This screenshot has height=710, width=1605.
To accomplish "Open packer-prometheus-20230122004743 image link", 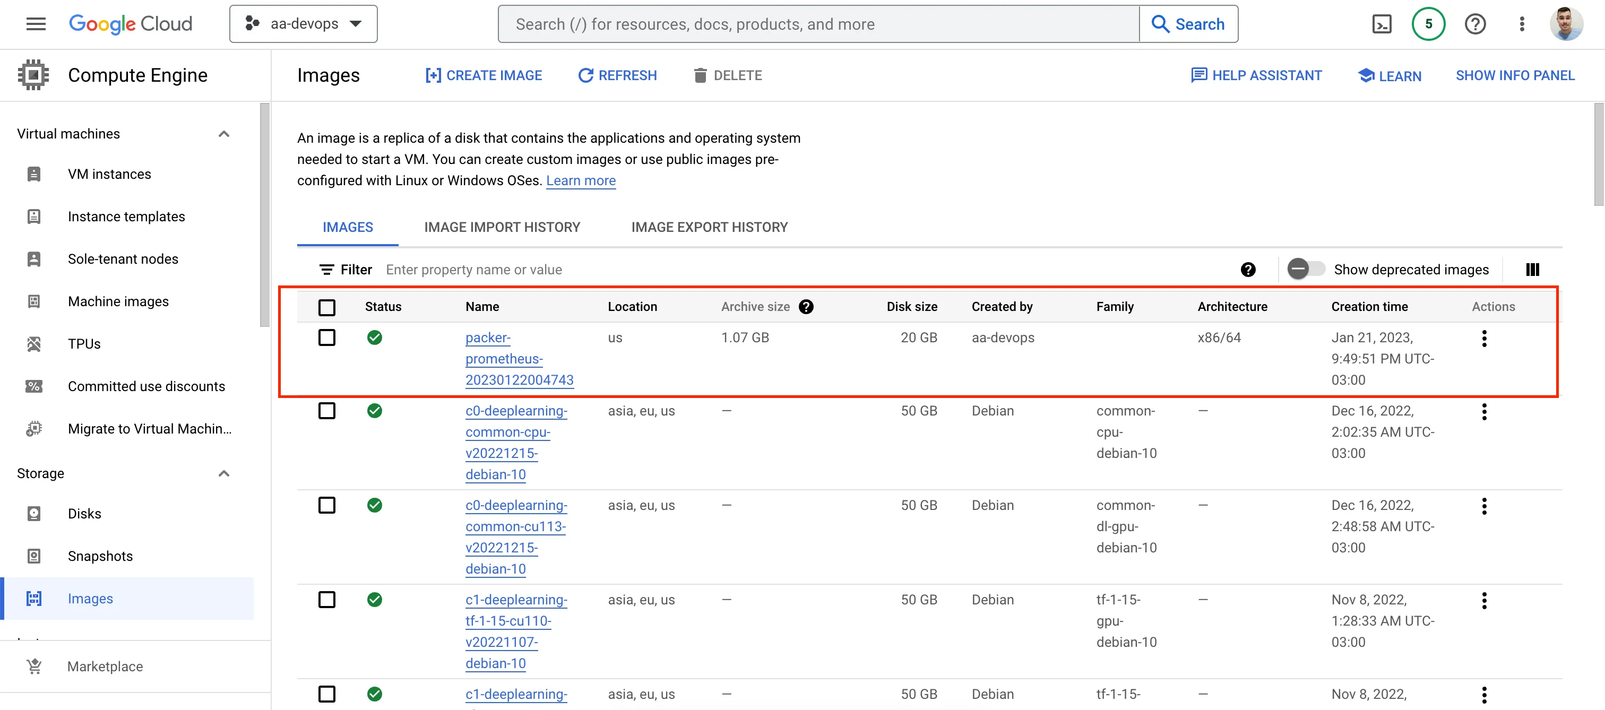I will pos(519,359).
